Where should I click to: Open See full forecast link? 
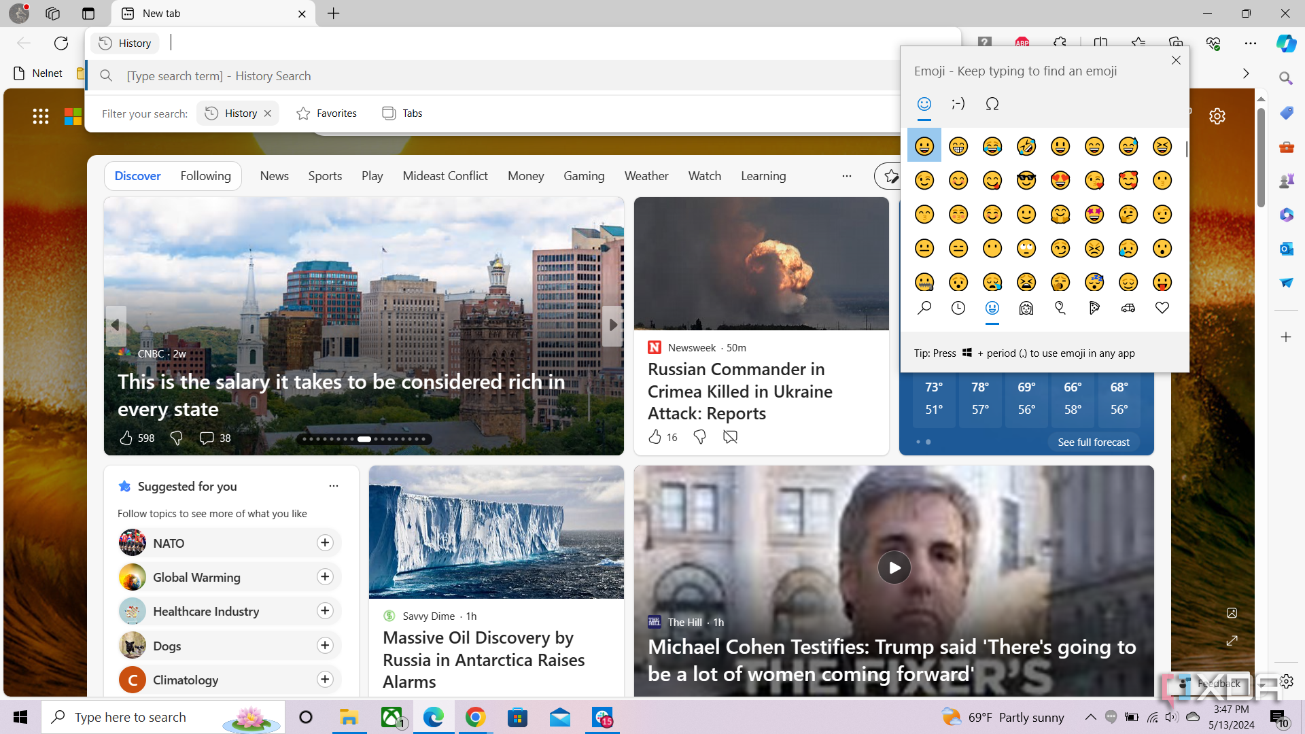tap(1094, 442)
